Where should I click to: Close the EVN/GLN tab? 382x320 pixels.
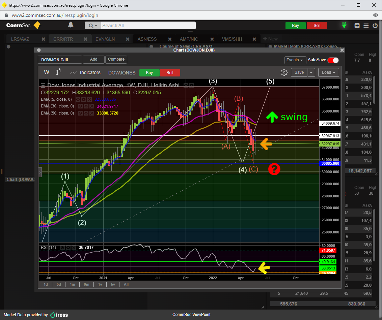click(x=128, y=39)
